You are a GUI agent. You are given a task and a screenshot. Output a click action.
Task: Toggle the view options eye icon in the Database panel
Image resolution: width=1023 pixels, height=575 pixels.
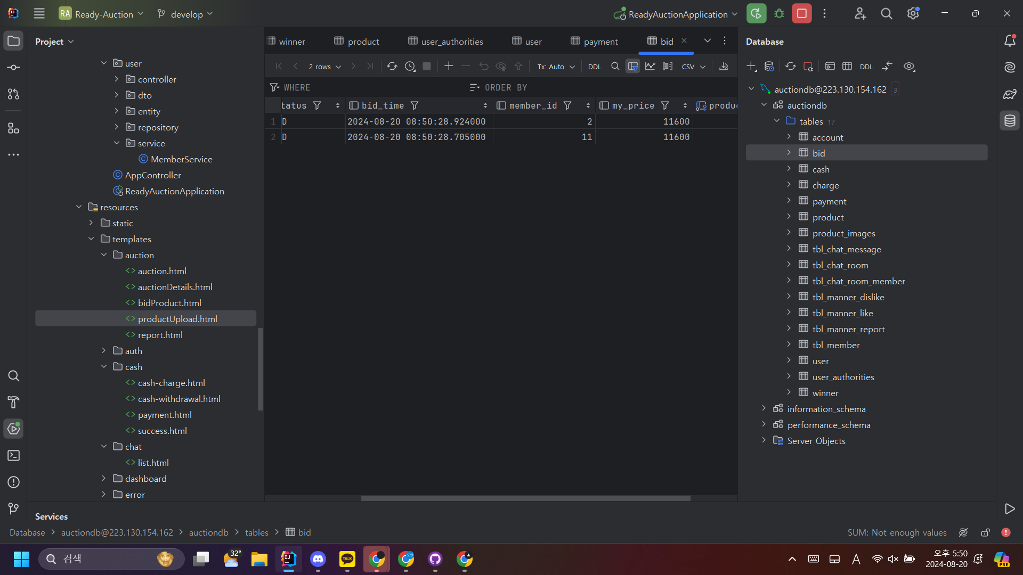point(910,67)
